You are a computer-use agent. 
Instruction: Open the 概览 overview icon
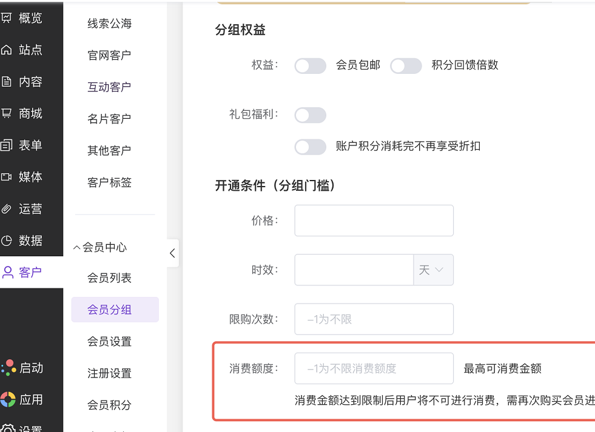coord(6,18)
